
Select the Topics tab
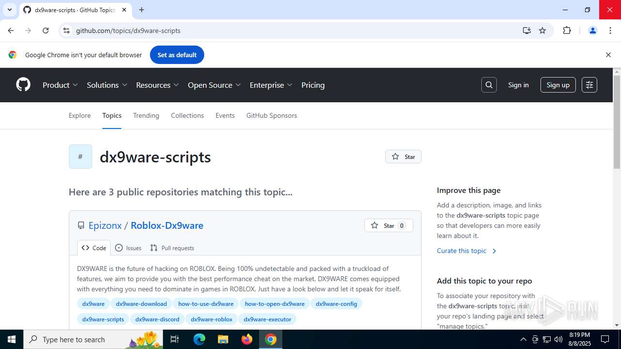pyautogui.click(x=112, y=115)
